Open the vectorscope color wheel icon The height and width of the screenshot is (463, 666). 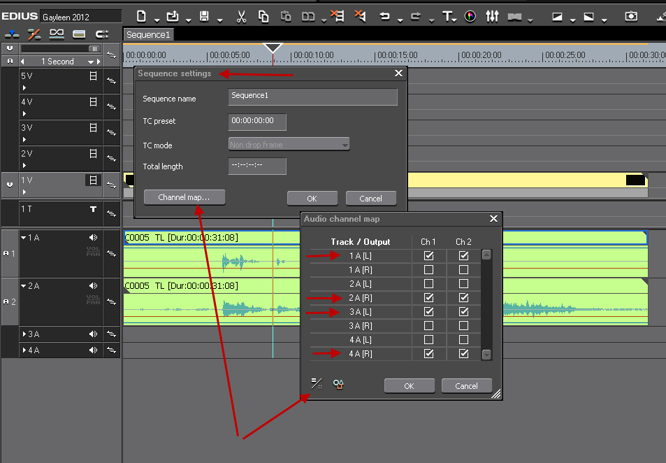[x=470, y=16]
